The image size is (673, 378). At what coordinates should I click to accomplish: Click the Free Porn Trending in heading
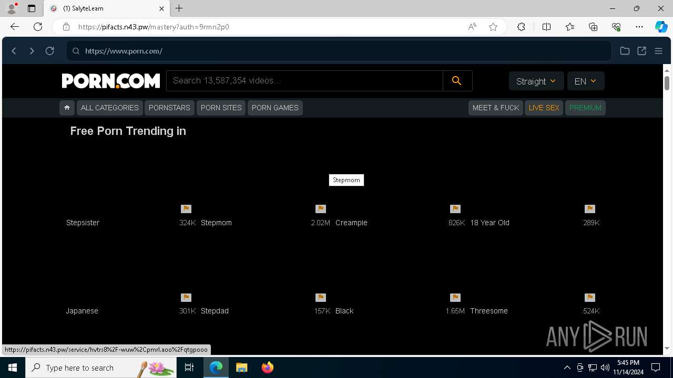(128, 131)
